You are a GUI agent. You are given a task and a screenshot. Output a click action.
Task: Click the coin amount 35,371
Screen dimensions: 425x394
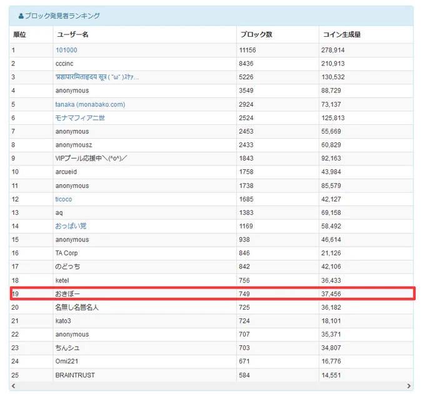331,335
